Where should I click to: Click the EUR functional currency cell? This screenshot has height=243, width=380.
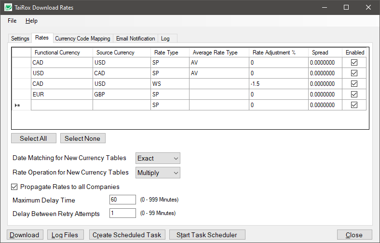[x=62, y=94]
